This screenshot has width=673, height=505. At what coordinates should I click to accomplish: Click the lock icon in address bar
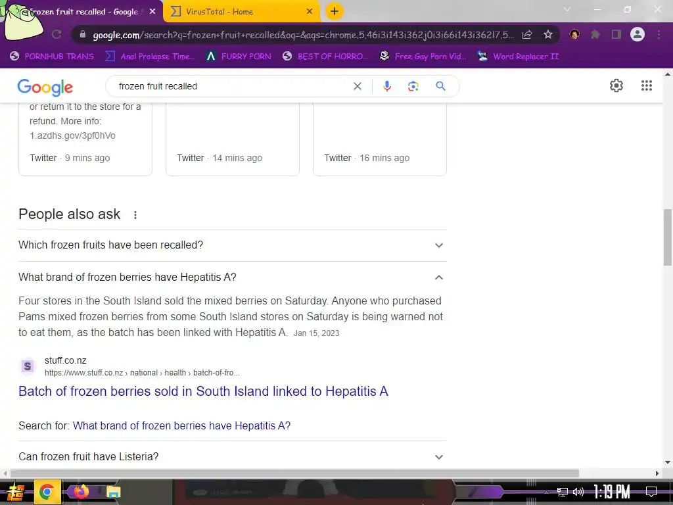[83, 35]
